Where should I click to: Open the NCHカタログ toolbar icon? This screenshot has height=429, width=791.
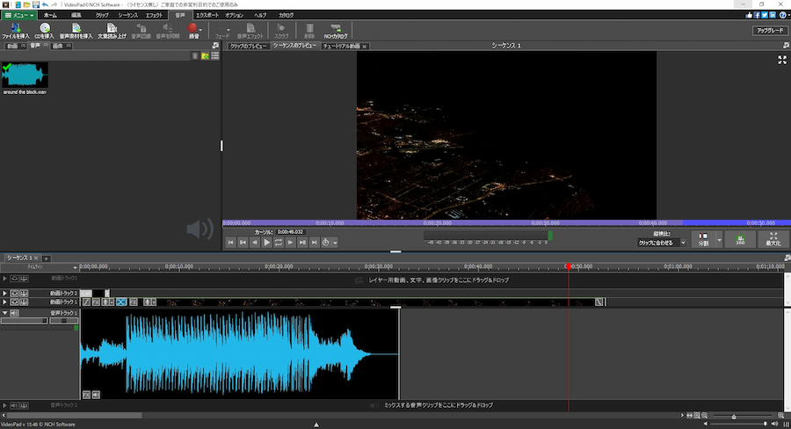click(x=335, y=28)
